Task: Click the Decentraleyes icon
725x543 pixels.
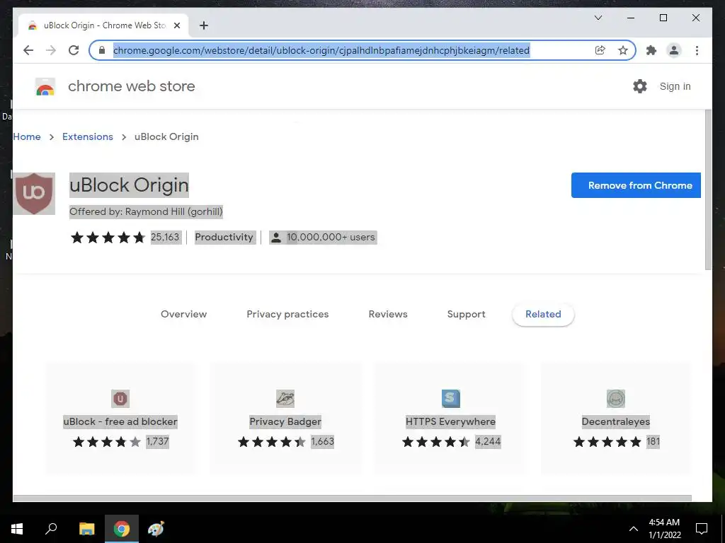Action: coord(616,399)
